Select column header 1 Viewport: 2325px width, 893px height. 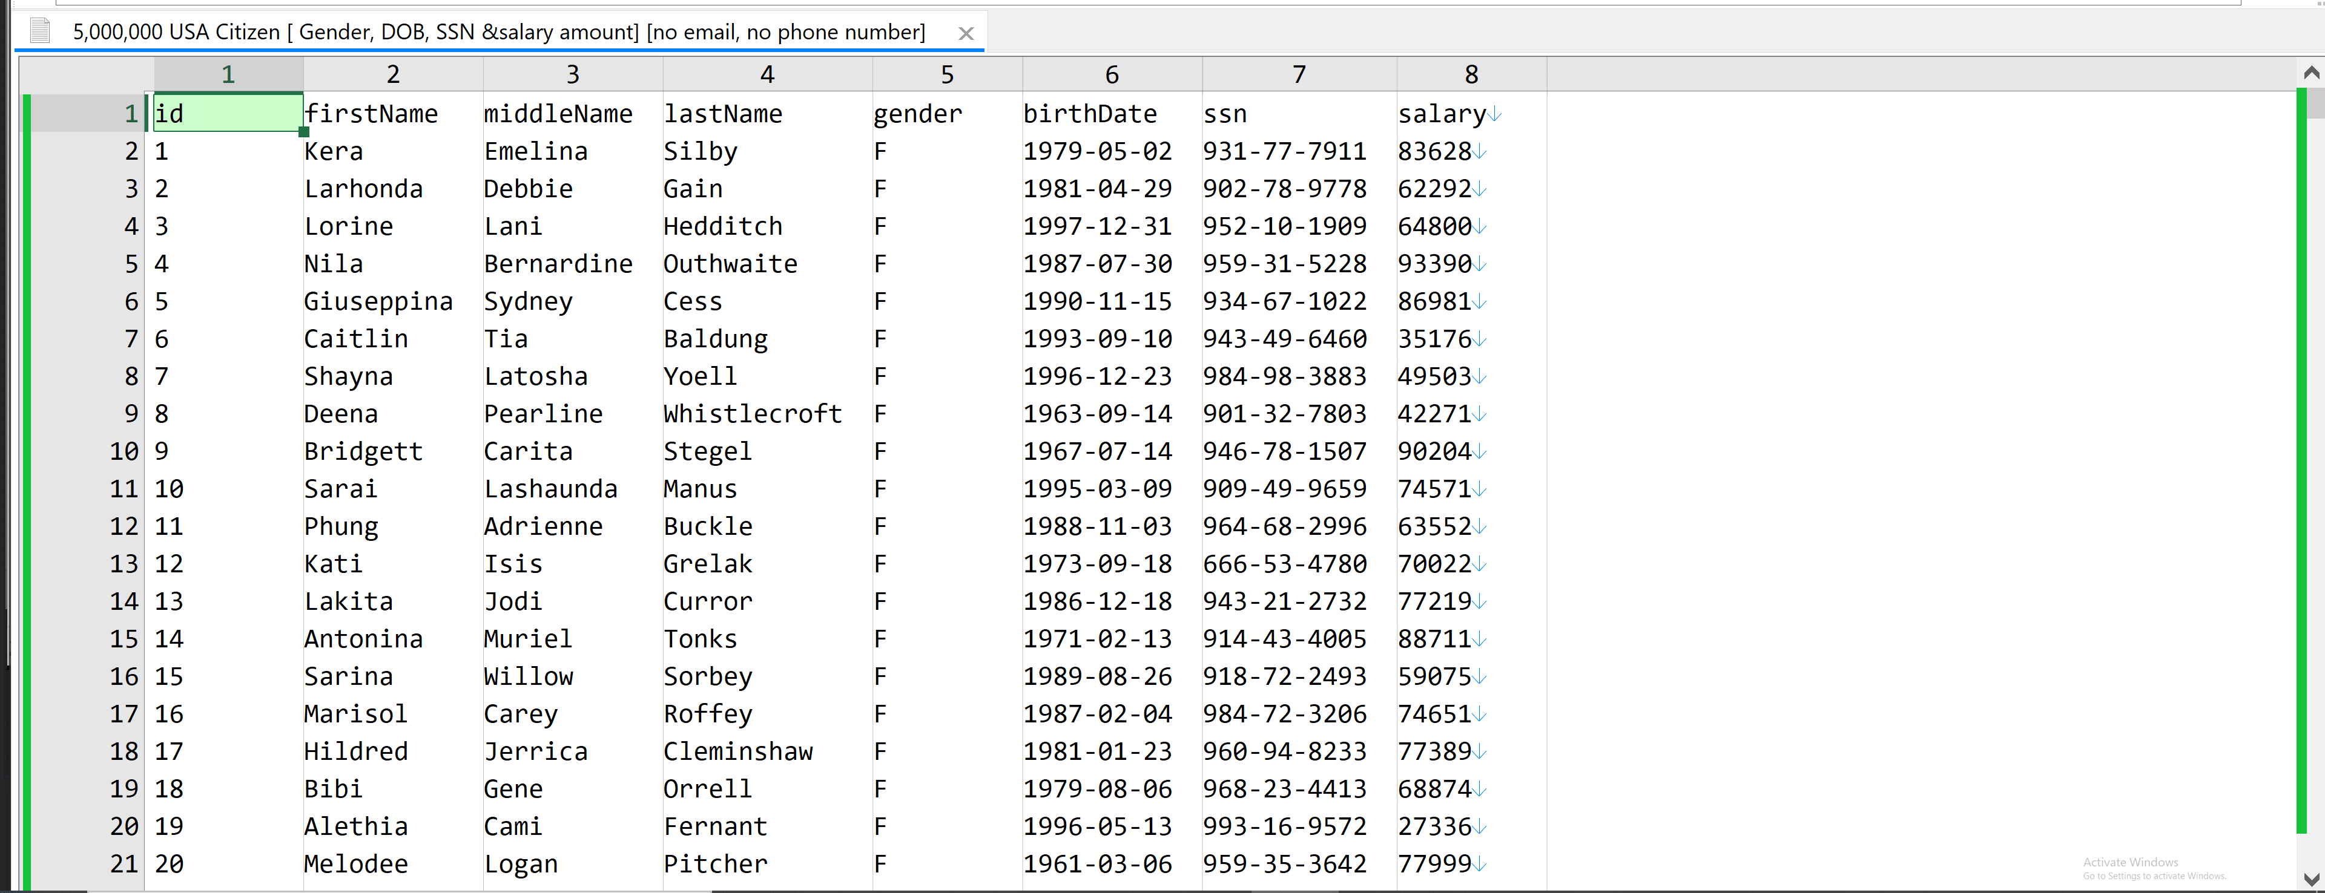point(228,74)
